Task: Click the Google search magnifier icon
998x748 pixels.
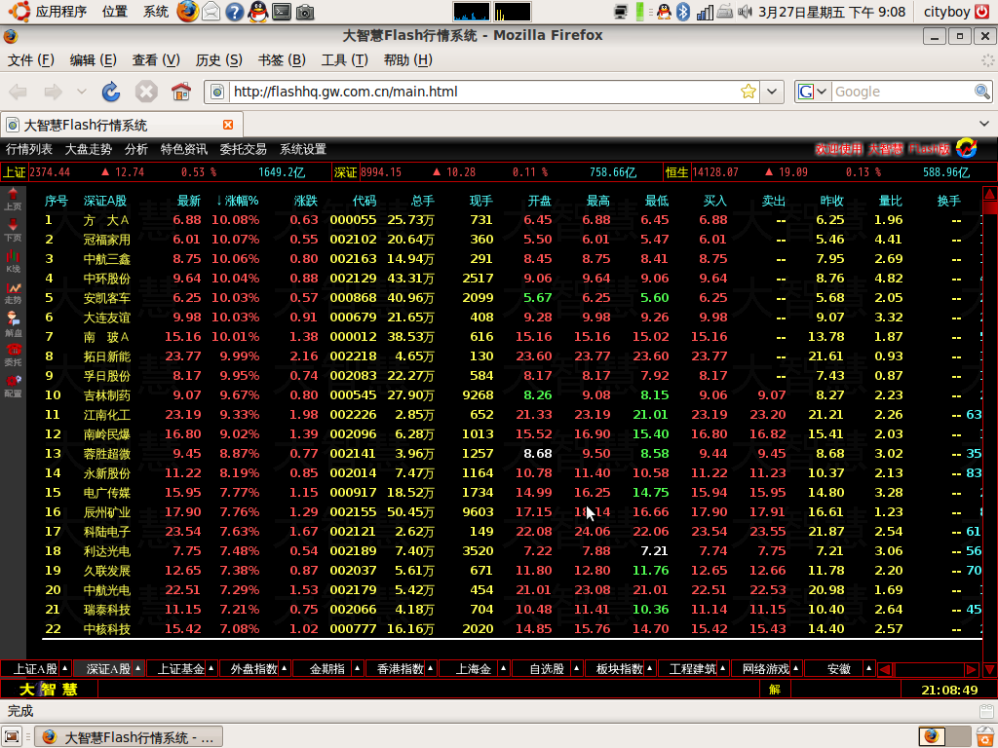Action: [x=982, y=92]
